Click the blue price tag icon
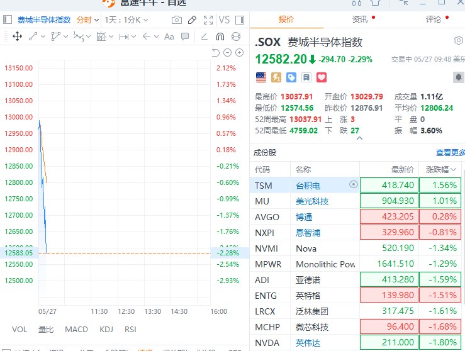 [x=291, y=77]
